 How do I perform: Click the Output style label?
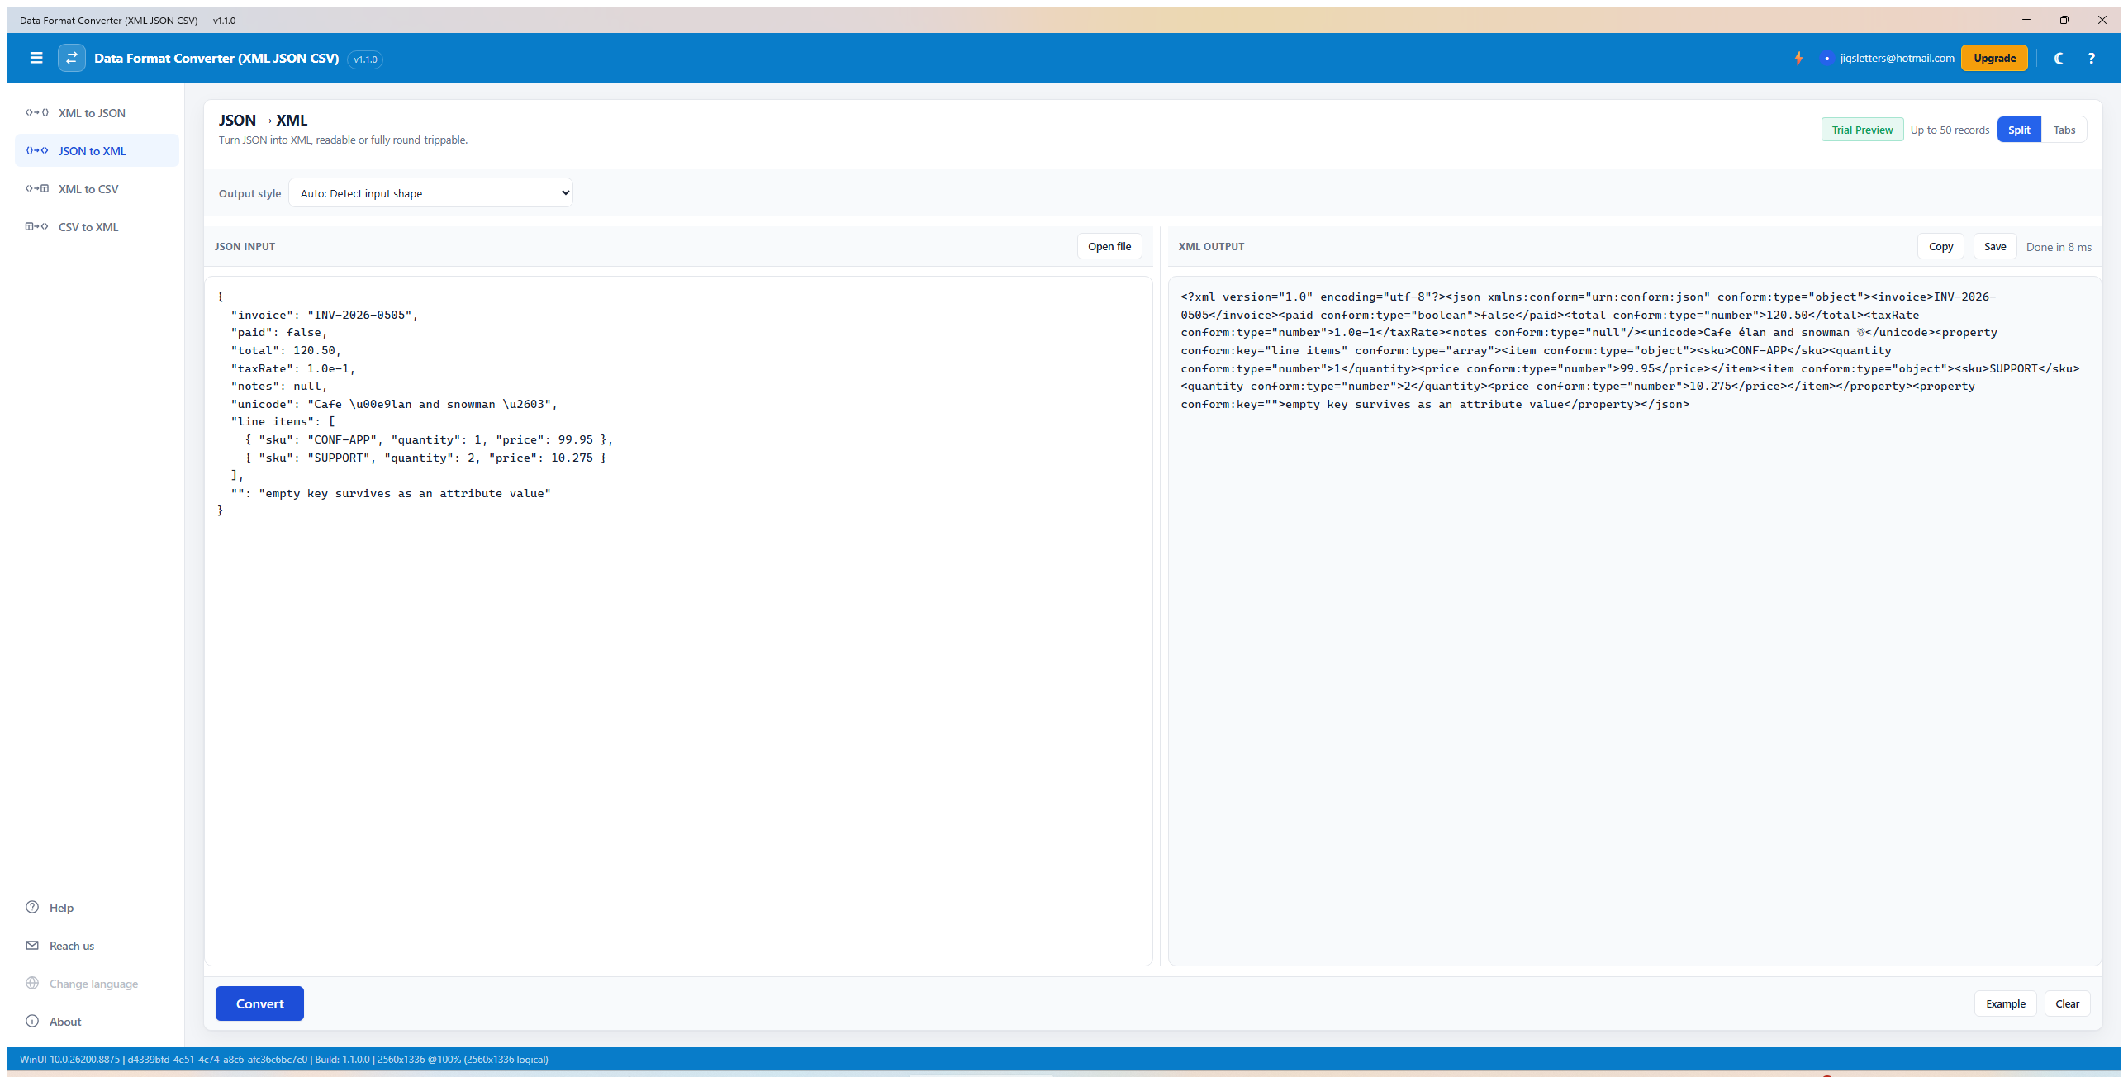tap(249, 193)
